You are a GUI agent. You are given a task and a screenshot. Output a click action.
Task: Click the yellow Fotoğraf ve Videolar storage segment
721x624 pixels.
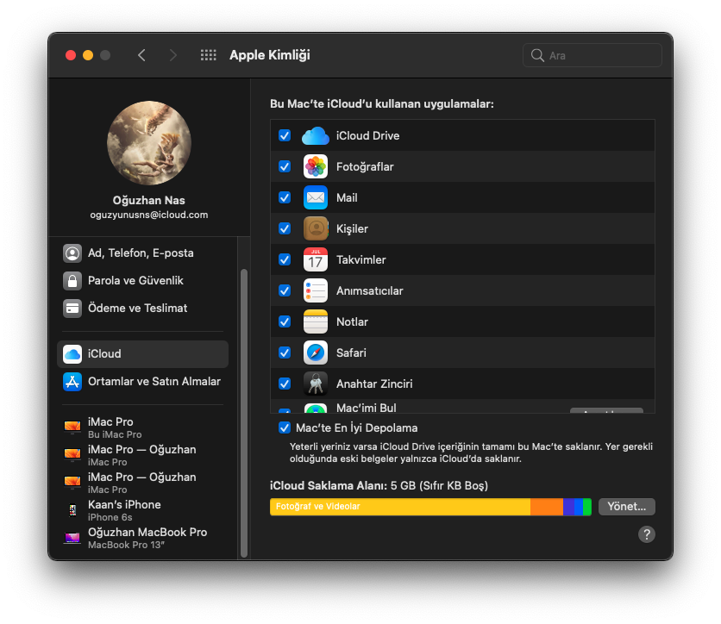[400, 507]
